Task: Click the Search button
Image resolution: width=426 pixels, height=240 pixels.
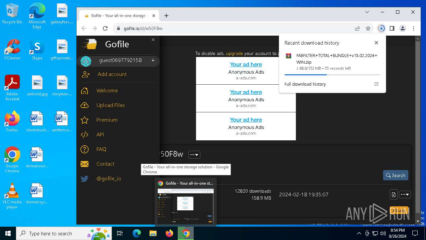Action: click(x=395, y=175)
